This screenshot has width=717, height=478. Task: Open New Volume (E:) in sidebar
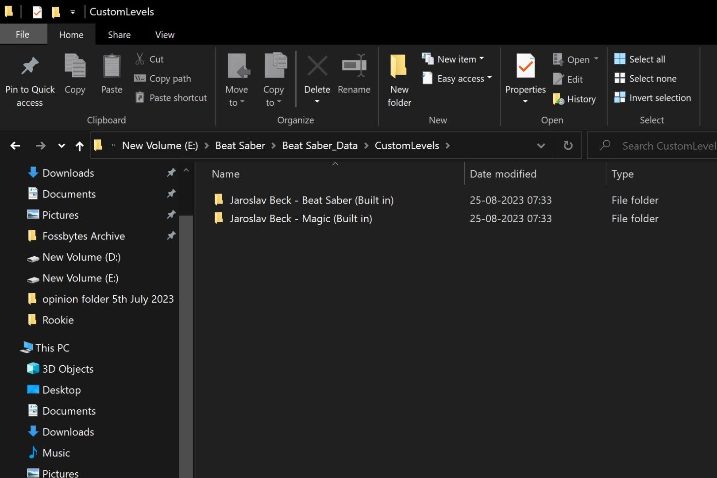(x=81, y=278)
